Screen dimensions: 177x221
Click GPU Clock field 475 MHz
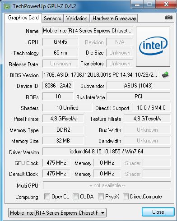(56, 163)
